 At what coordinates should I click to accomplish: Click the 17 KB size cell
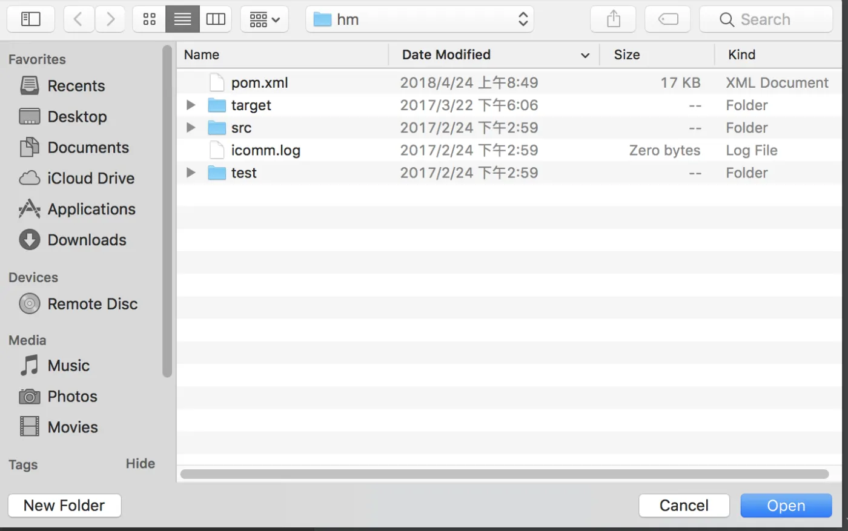pyautogui.click(x=680, y=82)
